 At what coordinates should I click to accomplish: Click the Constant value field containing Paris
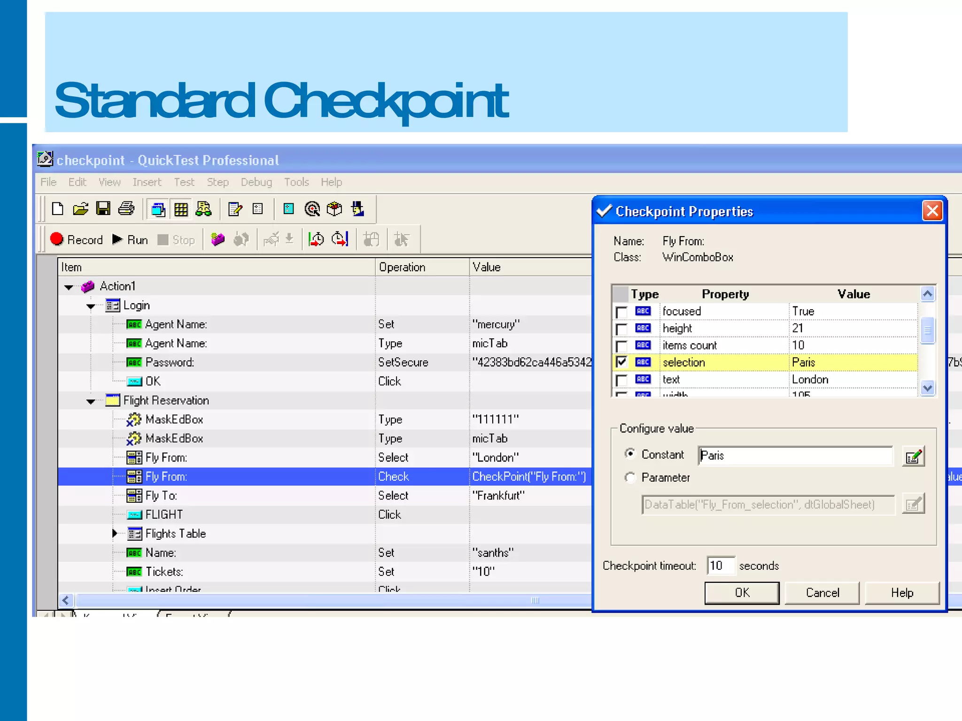(795, 456)
